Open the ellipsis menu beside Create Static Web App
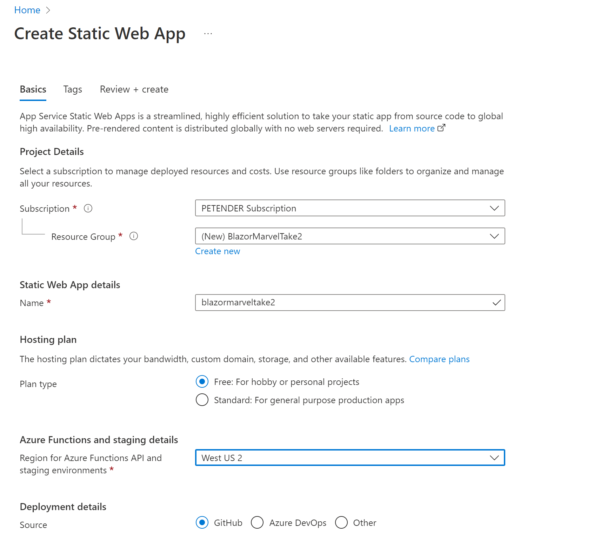This screenshot has height=535, width=600. pos(208,33)
